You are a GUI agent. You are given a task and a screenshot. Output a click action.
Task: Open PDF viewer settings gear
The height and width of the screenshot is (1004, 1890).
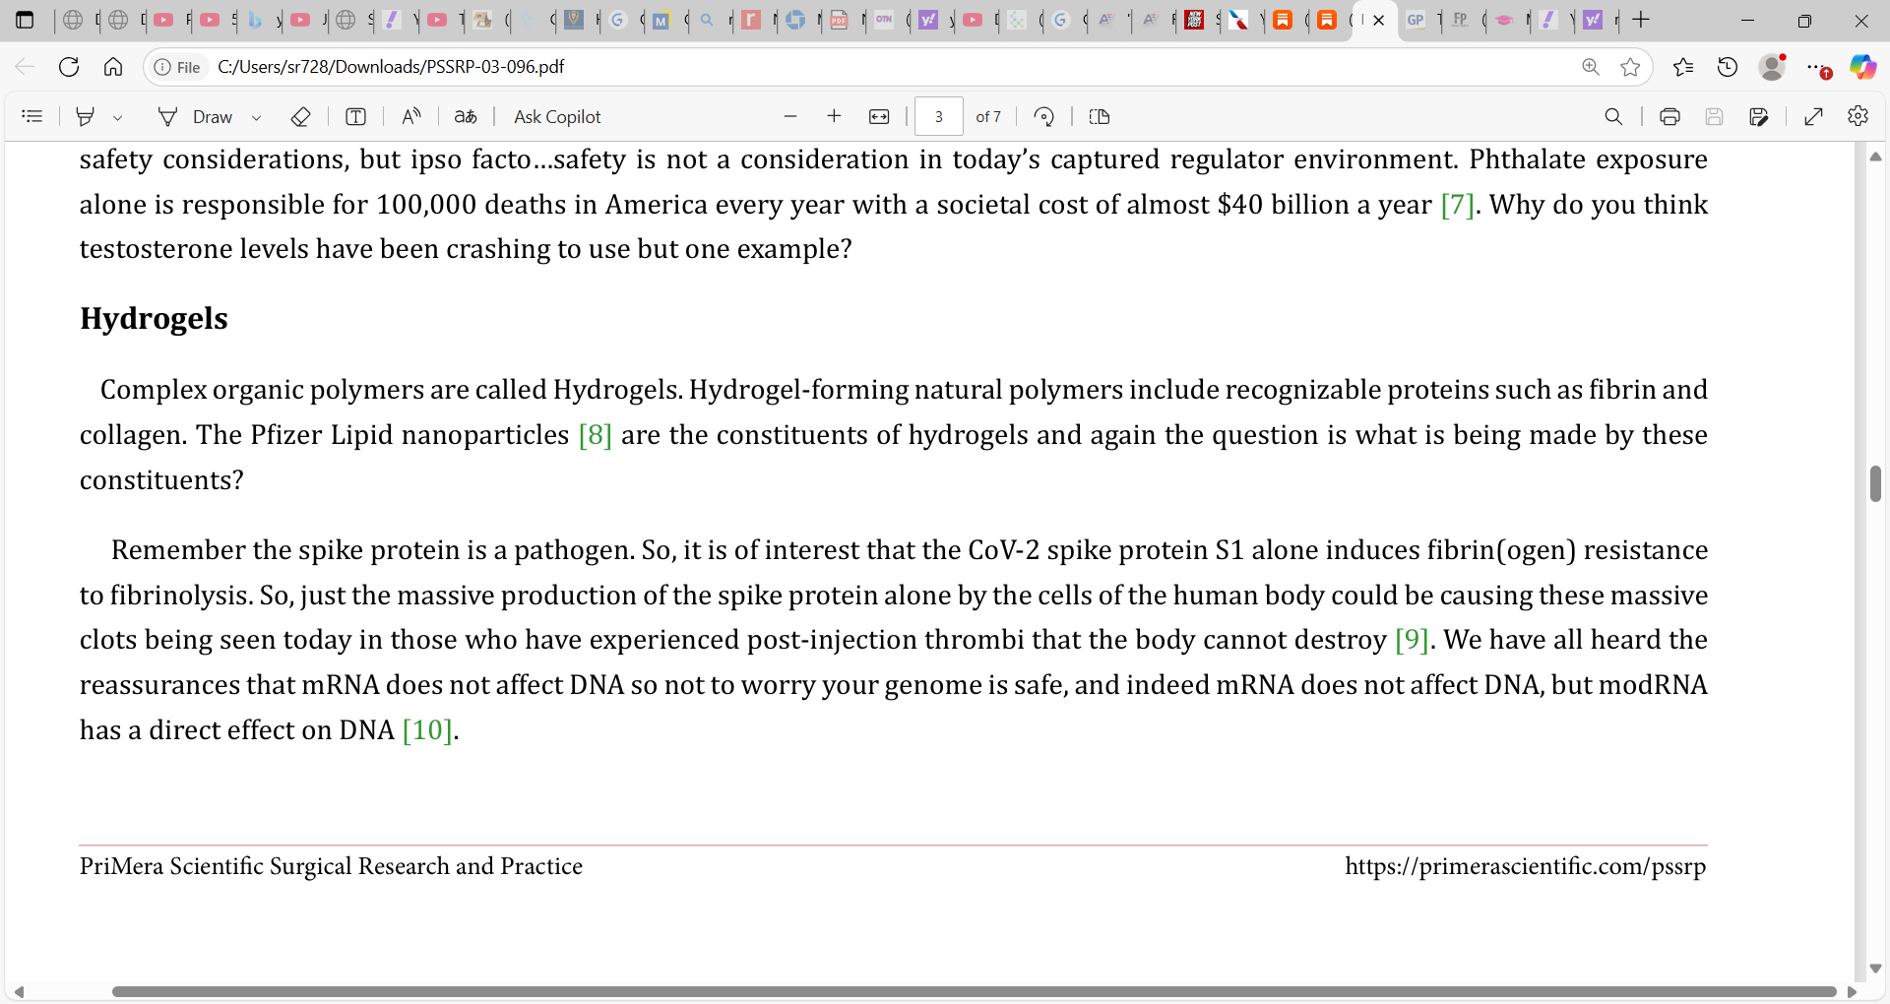click(x=1858, y=116)
